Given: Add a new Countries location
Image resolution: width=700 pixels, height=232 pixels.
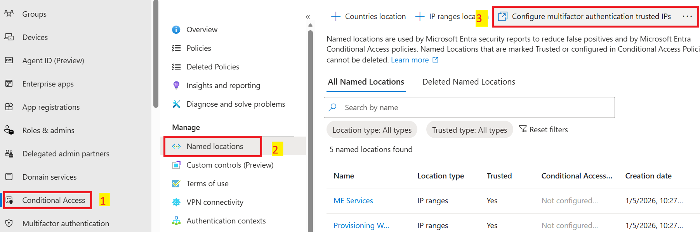Looking at the screenshot, I should tap(368, 16).
